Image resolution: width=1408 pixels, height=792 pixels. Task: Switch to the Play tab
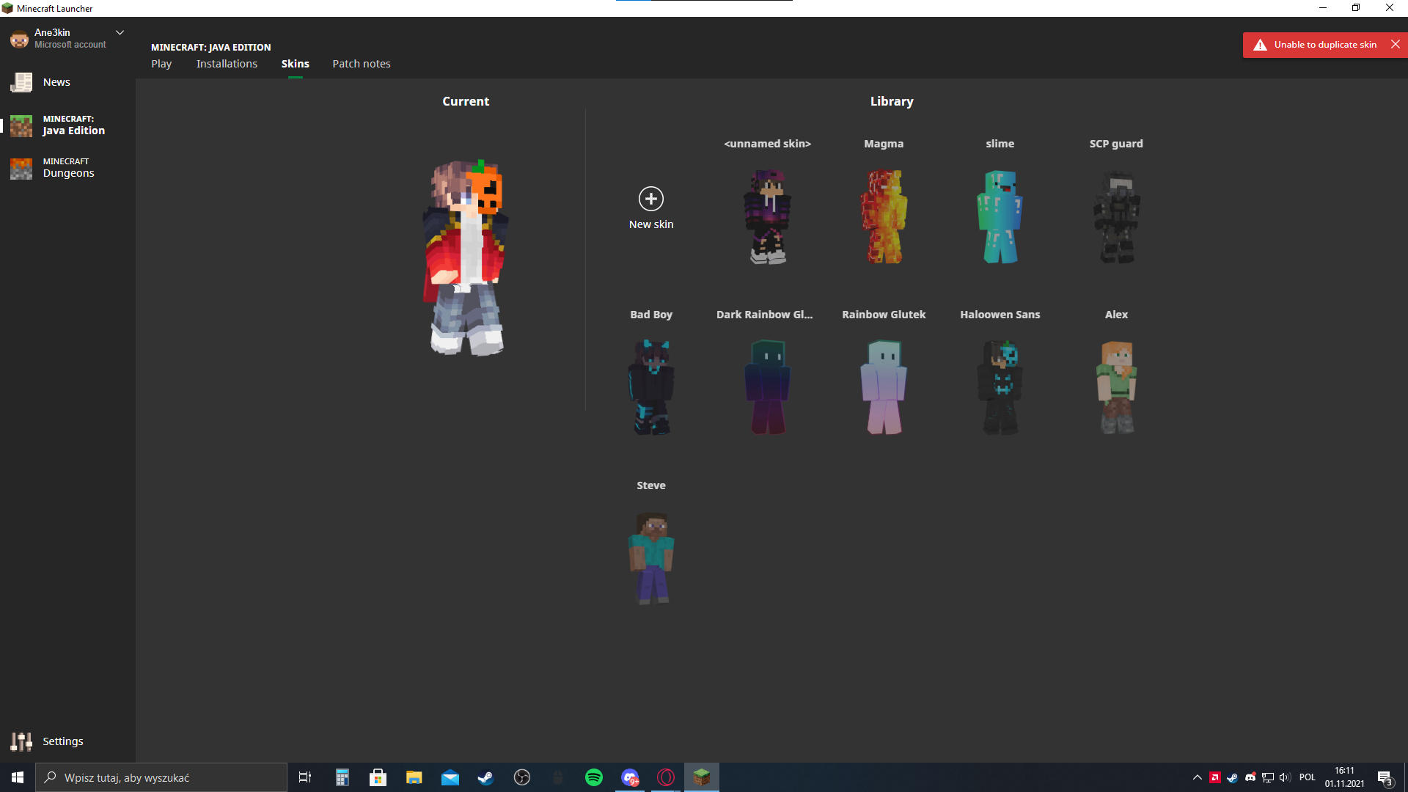[161, 64]
